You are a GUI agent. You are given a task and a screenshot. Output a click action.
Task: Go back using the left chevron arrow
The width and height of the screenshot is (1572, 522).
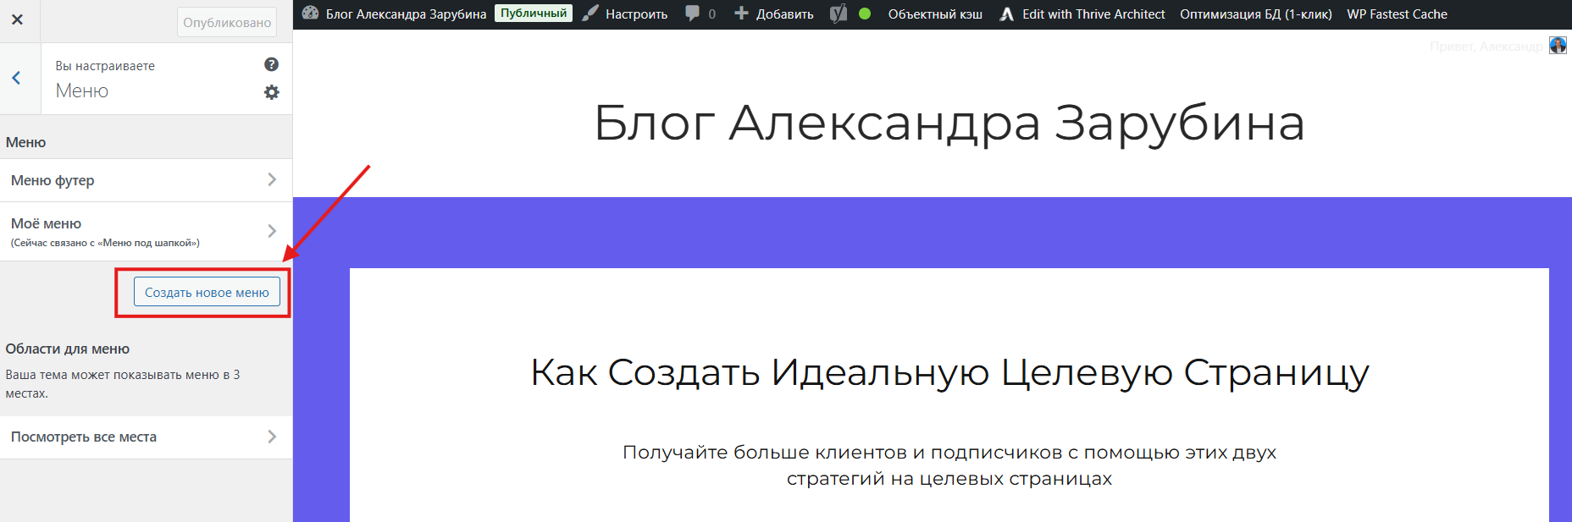(x=16, y=78)
